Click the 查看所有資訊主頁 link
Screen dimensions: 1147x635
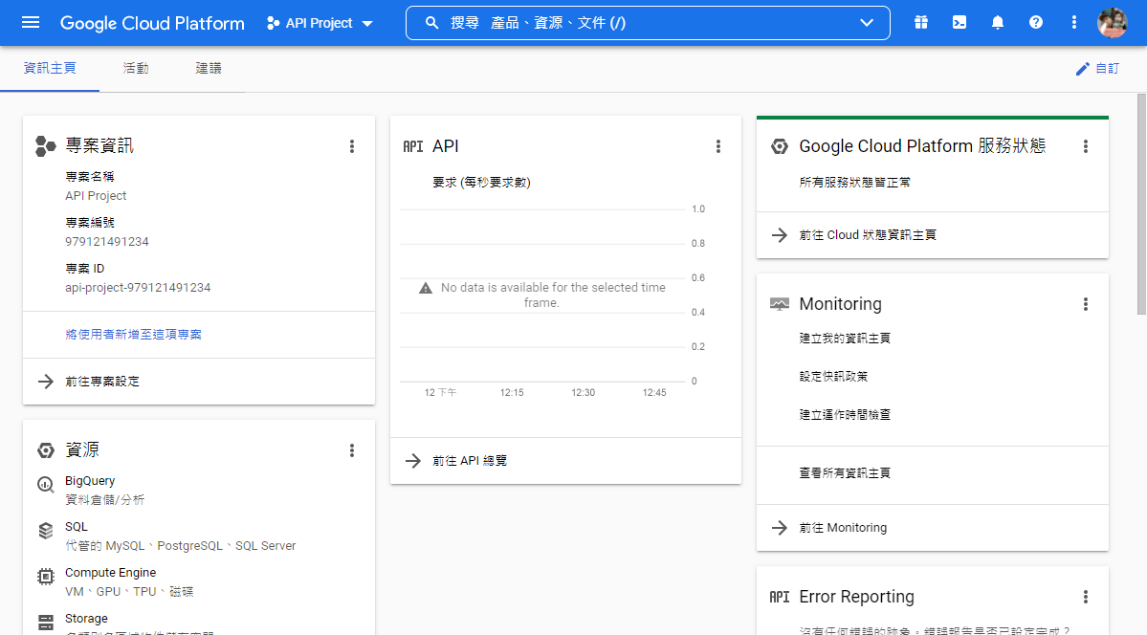(845, 473)
